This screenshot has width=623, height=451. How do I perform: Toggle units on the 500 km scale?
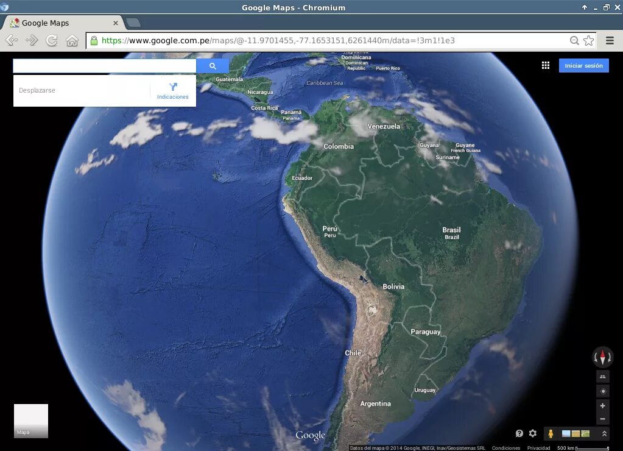tap(583, 448)
